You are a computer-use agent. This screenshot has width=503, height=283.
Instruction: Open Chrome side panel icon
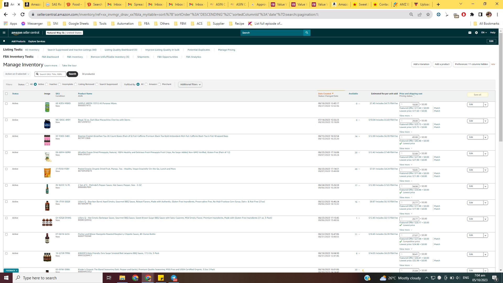pos(480,14)
